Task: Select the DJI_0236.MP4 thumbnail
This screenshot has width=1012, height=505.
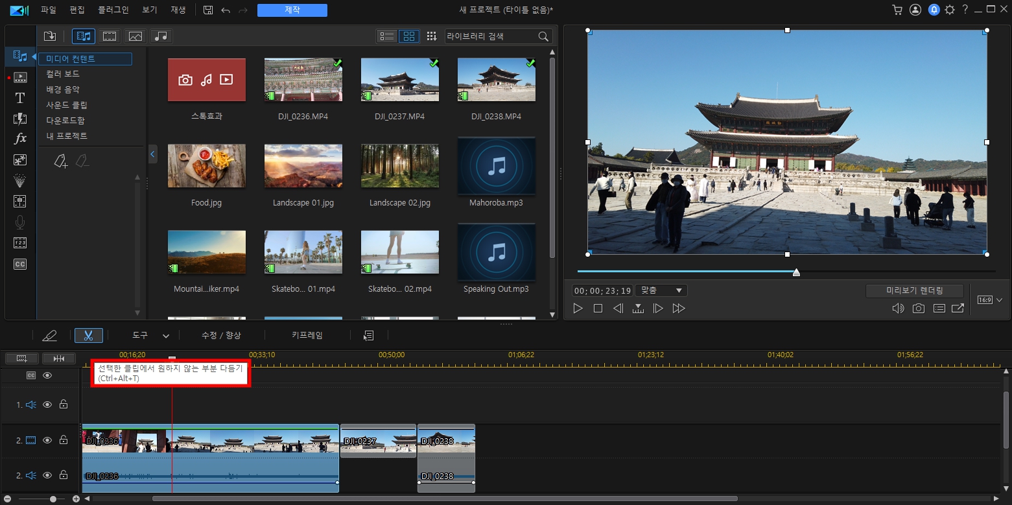Action: point(303,80)
